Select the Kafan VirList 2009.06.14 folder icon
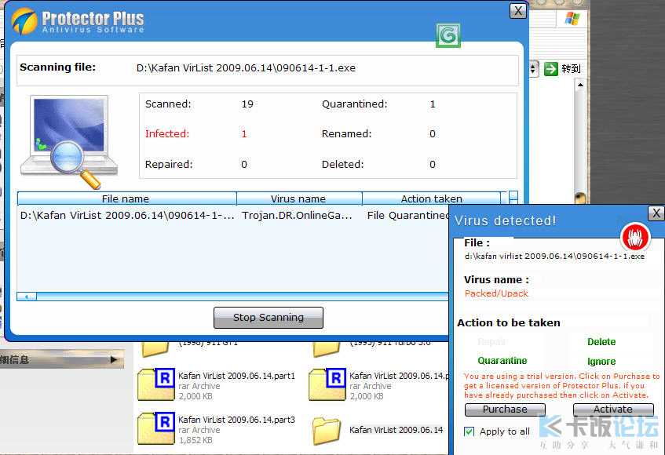665x455 pixels. [327, 431]
